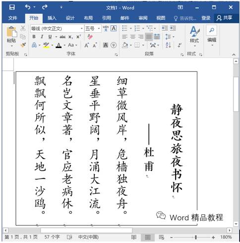Click the 共享 share button
Screen dimensions: 240x243
(225, 18)
